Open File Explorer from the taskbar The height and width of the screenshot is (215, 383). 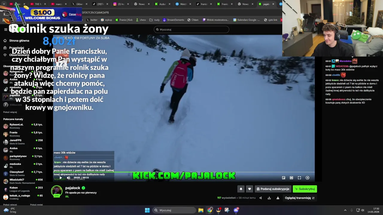pos(201,210)
